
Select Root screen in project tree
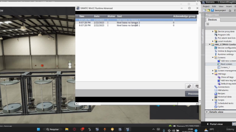(x=226, y=64)
